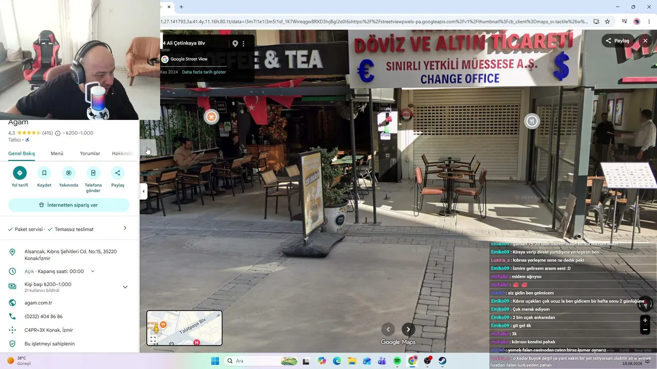Image resolution: width=657 pixels, height=369 pixels.
Task: Open File Explorer from the taskbar
Action: point(352,361)
